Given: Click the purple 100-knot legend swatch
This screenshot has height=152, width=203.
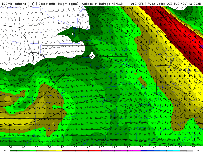Looking at the screenshot, I should [x=105, y=151].
